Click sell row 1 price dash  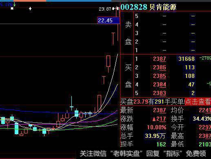click(164, 50)
